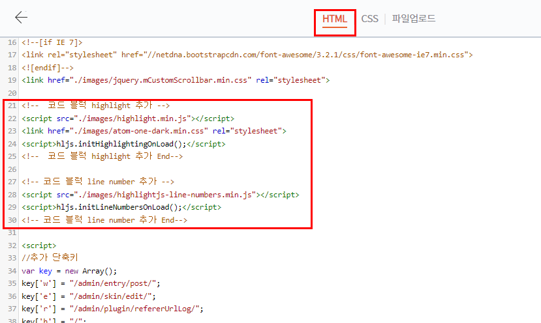541x323 pixels.
Task: Click the key['w'] /admin/entry/post/ line
Action: tap(91, 283)
